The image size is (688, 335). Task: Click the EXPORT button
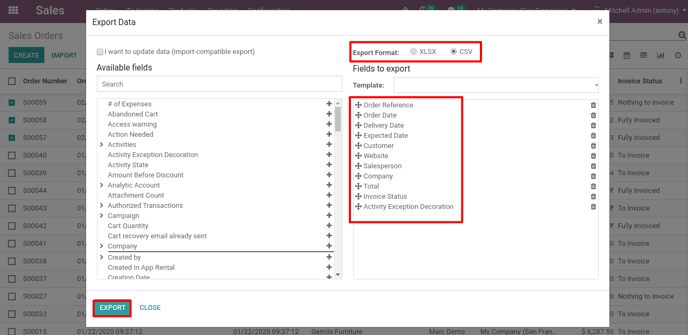pyautogui.click(x=112, y=308)
